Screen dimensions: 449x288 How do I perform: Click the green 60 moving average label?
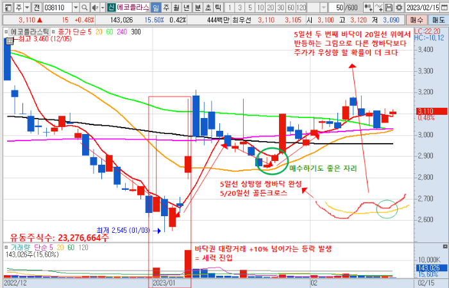click(110, 32)
